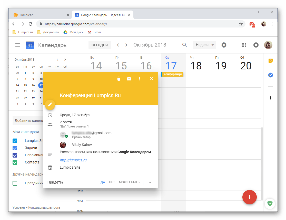Open settings gear menu
The image size is (286, 220).
coord(224,45)
